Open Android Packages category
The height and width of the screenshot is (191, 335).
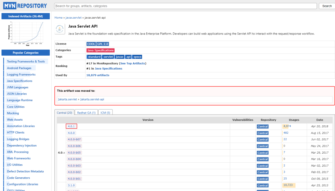point(19,68)
